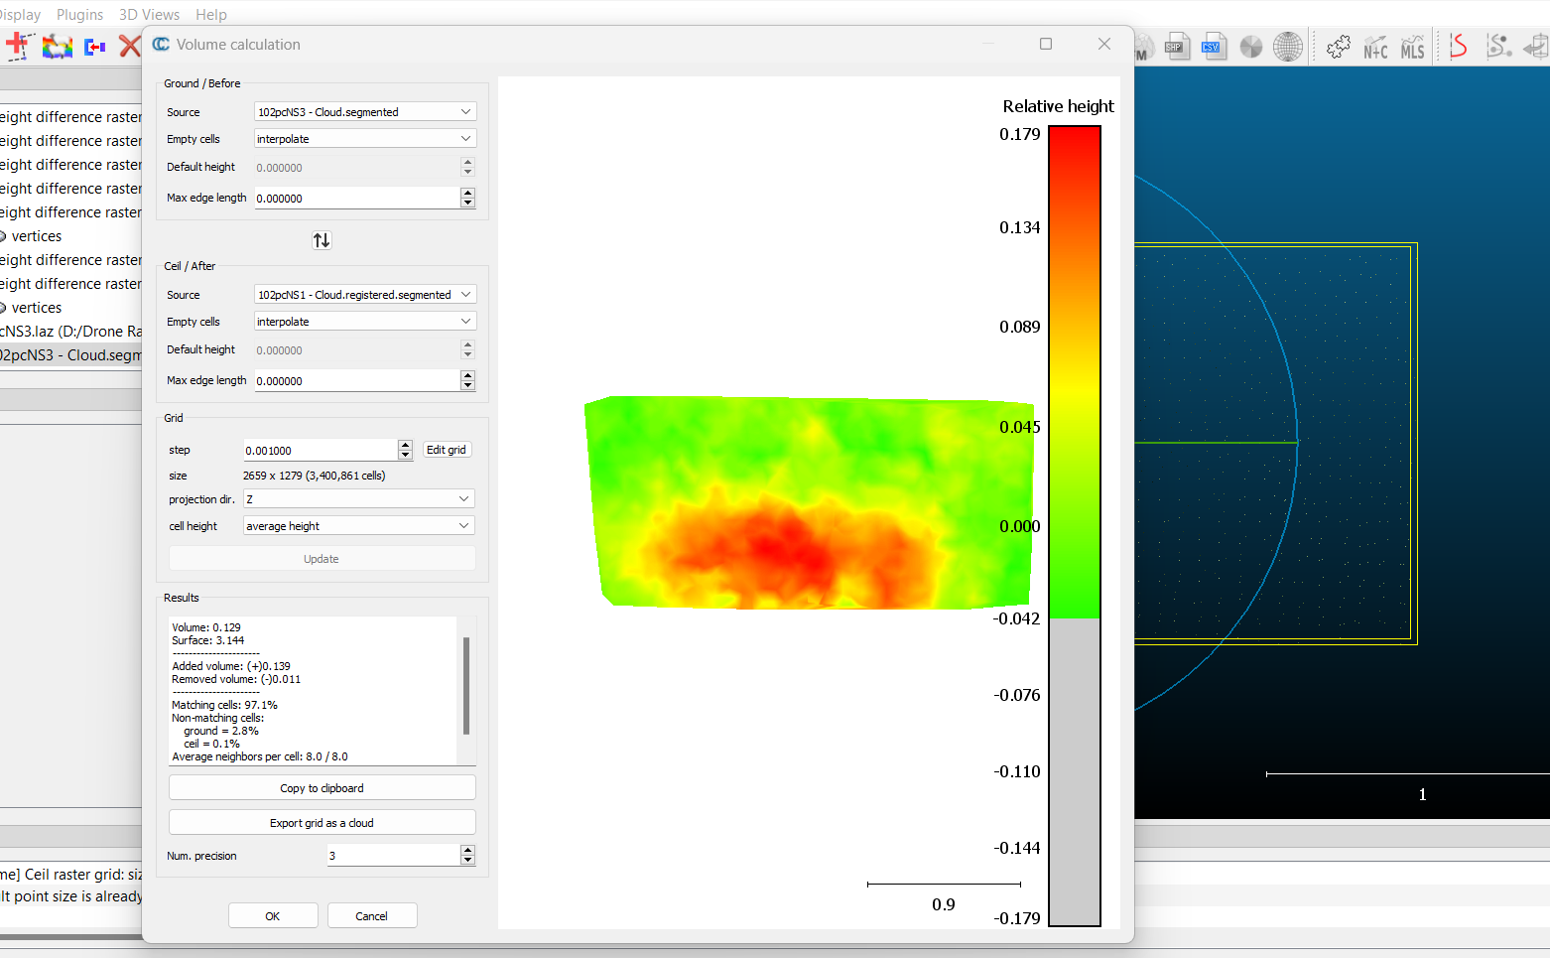Viewport: 1550px width, 958px height.
Task: Click the puzzle-piece plugin icon
Action: point(1338,46)
